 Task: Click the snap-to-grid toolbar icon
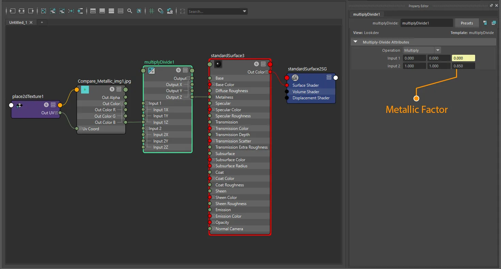pyautogui.click(x=161, y=11)
